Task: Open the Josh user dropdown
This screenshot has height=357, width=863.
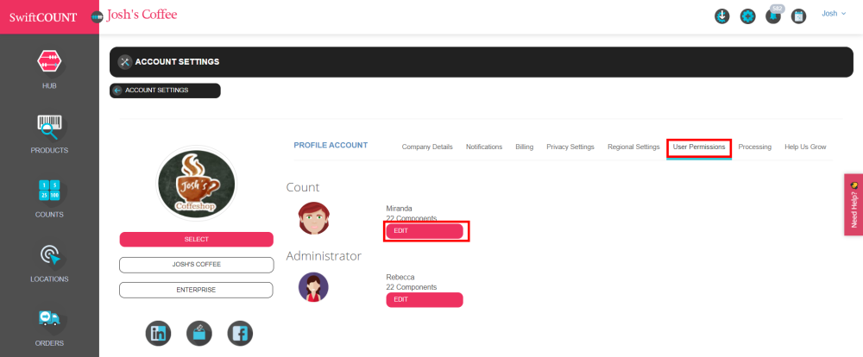Action: point(834,14)
